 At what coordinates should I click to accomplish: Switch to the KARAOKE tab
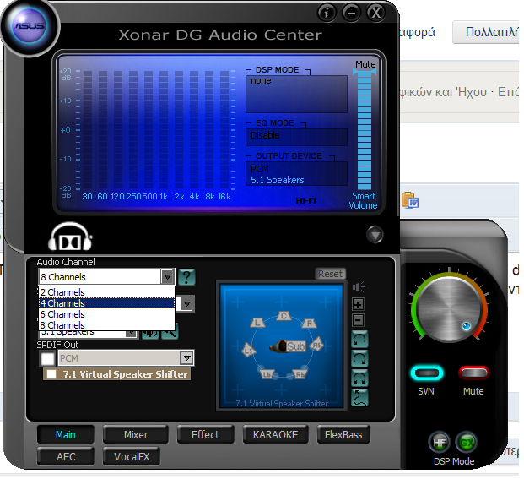tap(275, 434)
